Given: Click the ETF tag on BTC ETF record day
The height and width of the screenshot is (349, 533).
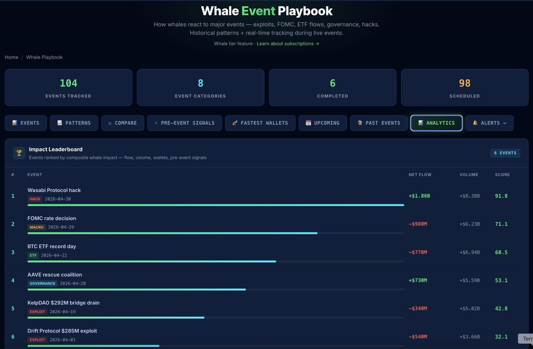Looking at the screenshot, I should tap(33, 255).
